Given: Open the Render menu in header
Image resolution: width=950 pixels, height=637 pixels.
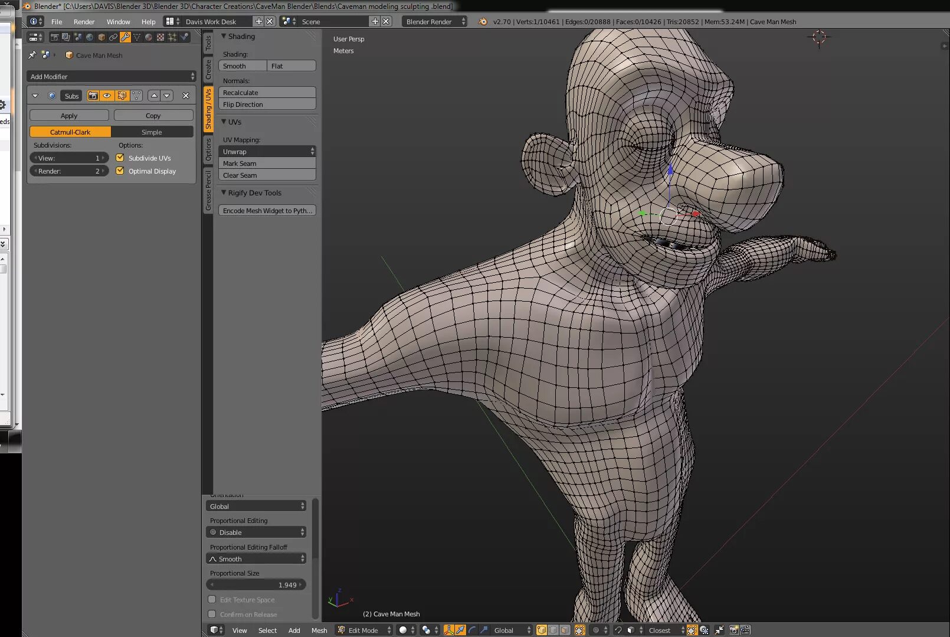Looking at the screenshot, I should click(84, 22).
